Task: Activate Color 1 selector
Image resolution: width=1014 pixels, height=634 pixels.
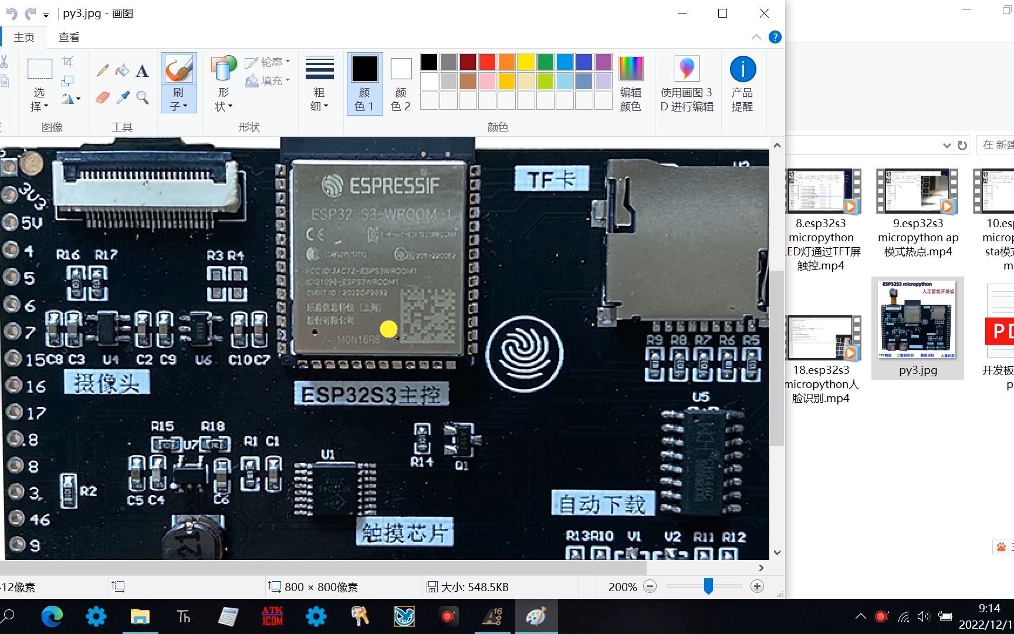Action: tap(364, 82)
